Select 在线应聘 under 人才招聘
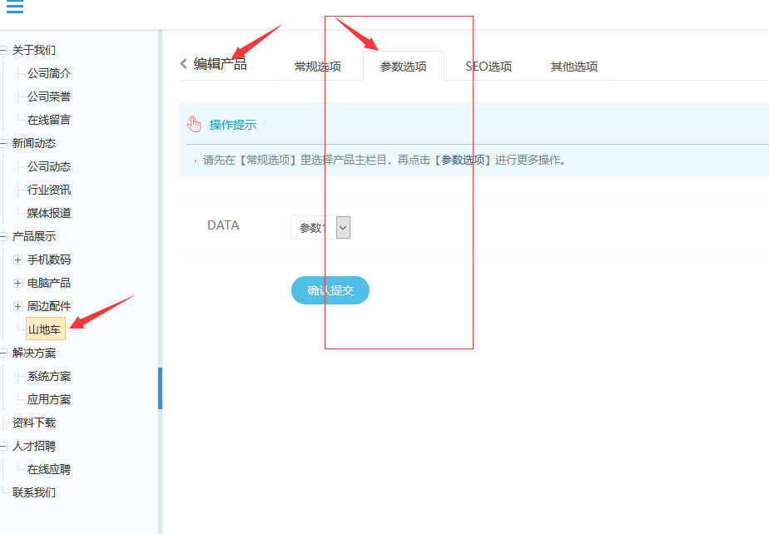The height and width of the screenshot is (534, 769). coord(46,469)
